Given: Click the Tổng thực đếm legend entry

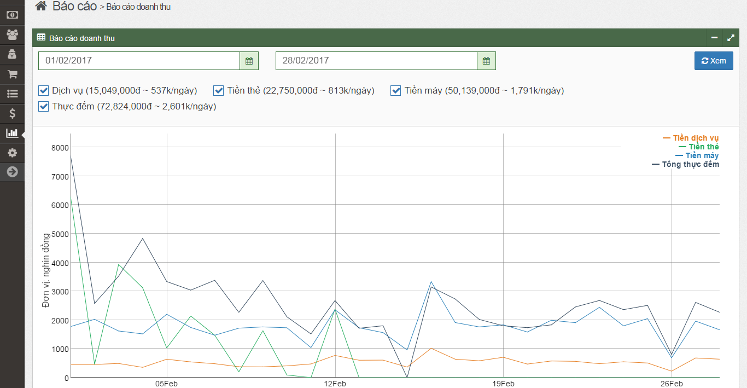Looking at the screenshot, I should 690,164.
